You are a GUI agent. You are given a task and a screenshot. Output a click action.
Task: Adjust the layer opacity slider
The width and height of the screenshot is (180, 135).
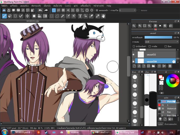tap(158, 37)
